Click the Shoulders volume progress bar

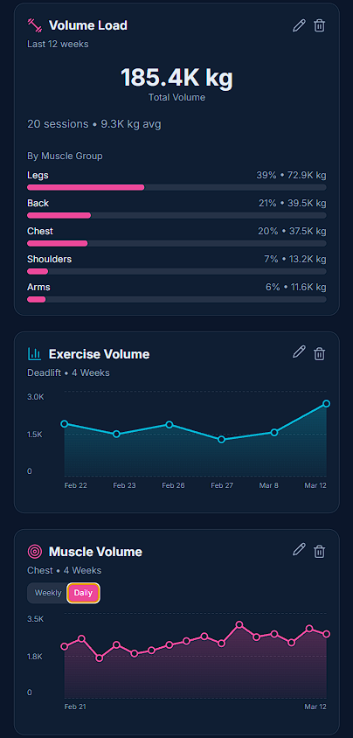pos(176,272)
